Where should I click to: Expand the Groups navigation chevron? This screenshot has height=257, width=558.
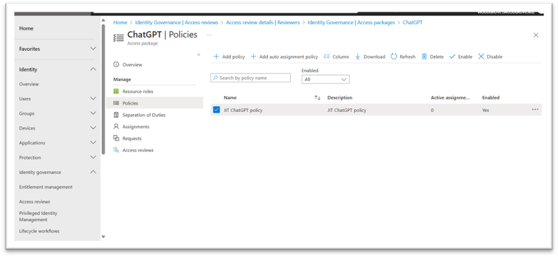93,113
